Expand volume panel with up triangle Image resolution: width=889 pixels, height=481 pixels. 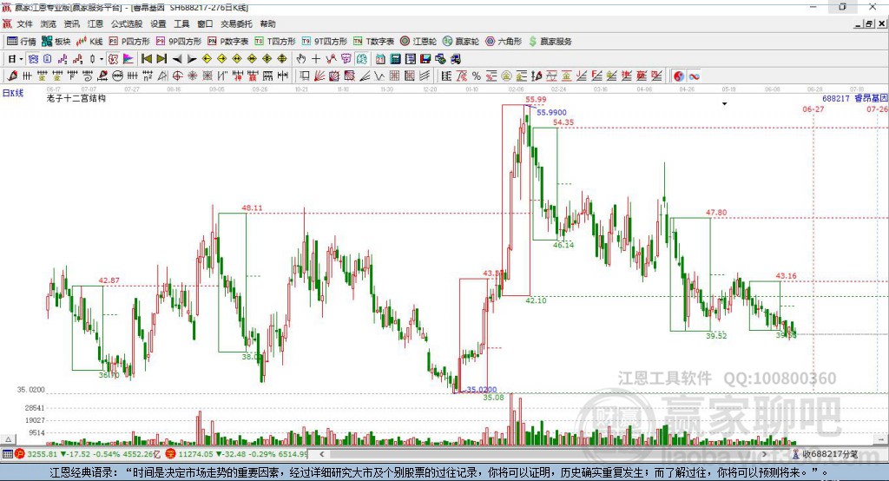tap(9, 439)
